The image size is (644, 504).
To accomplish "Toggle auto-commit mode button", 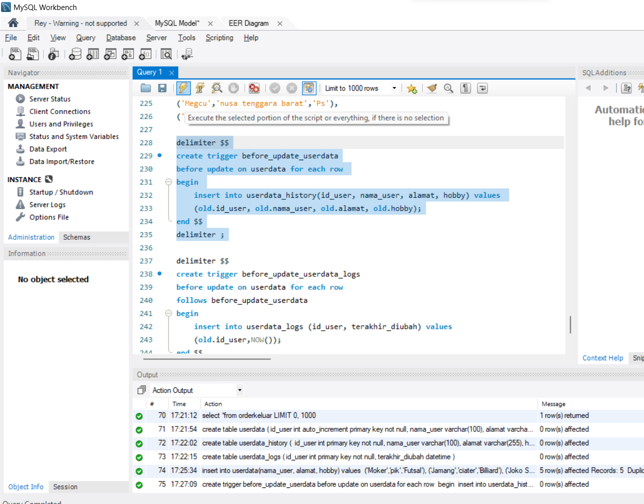I will point(309,88).
